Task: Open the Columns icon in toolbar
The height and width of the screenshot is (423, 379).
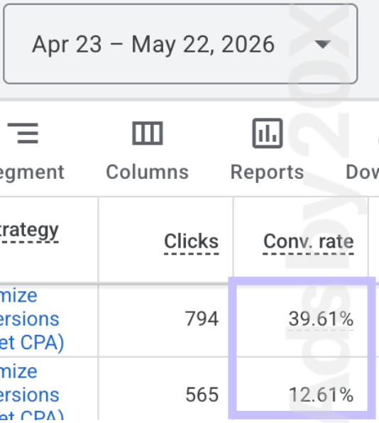Action: point(148,133)
